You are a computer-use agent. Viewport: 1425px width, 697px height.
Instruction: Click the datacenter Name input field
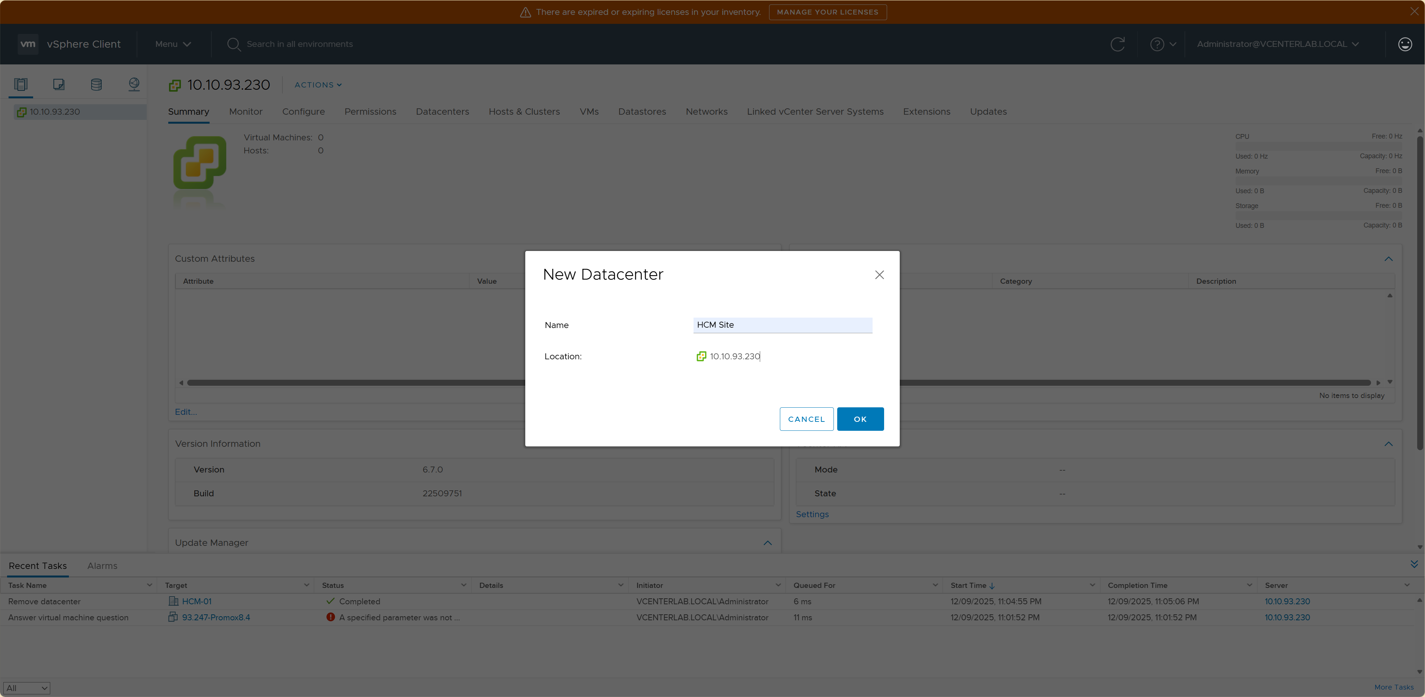(782, 325)
